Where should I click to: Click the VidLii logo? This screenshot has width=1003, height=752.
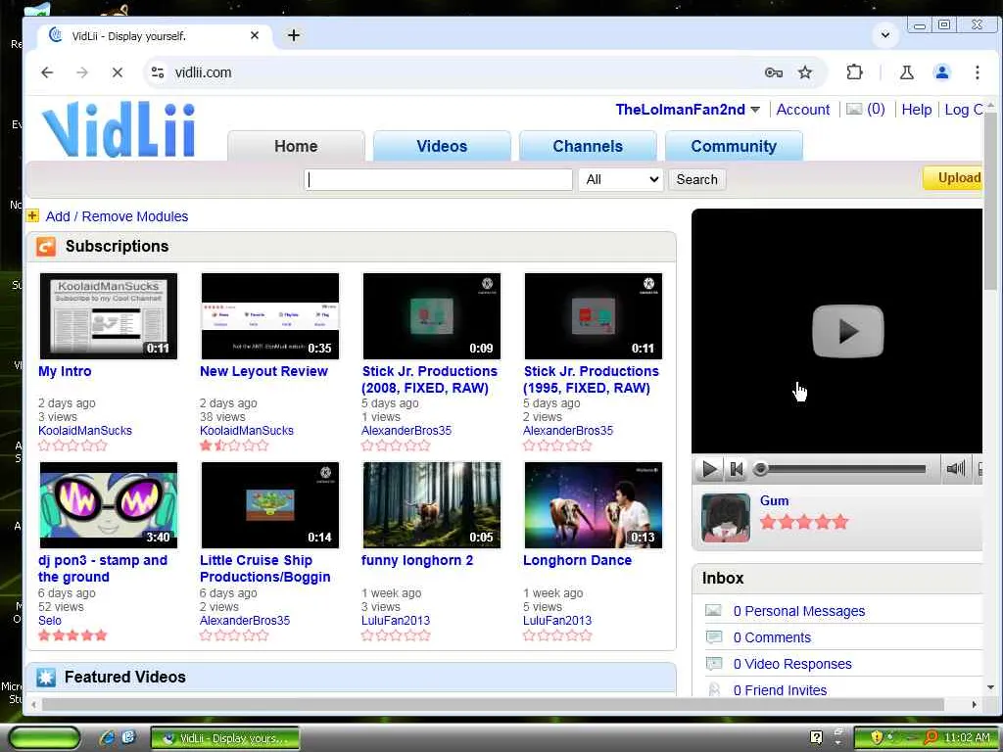pos(119,129)
